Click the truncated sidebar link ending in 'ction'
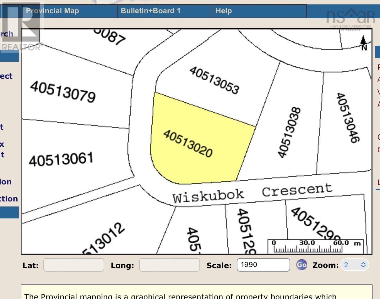This screenshot has height=299, width=380. click(x=9, y=199)
